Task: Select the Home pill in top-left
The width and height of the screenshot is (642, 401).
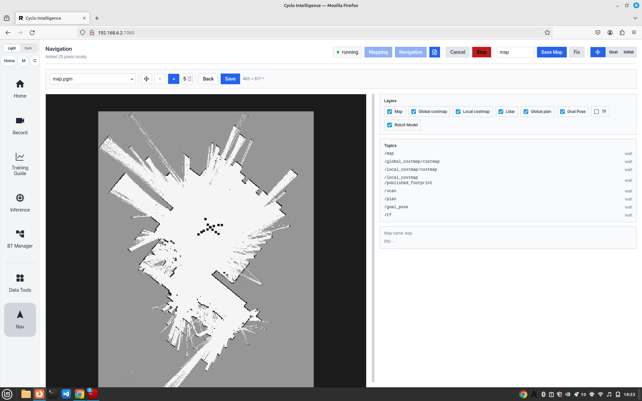Action: click(9, 61)
